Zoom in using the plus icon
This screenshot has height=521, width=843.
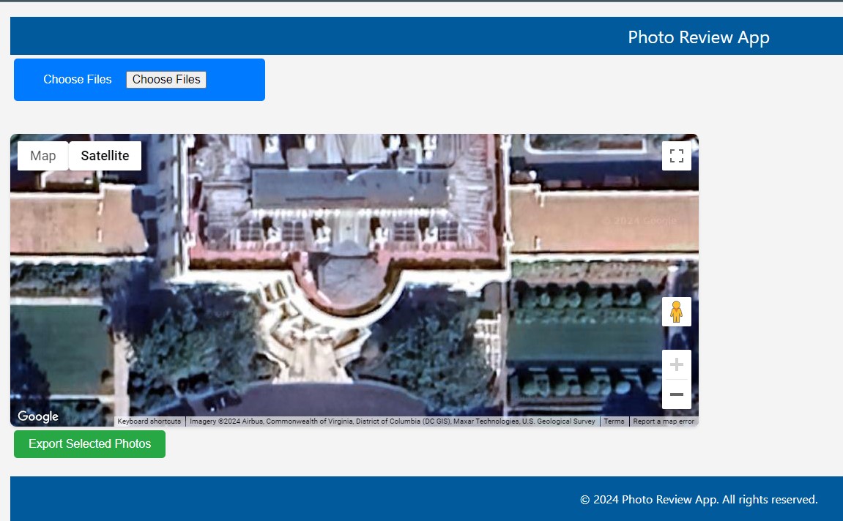(676, 364)
